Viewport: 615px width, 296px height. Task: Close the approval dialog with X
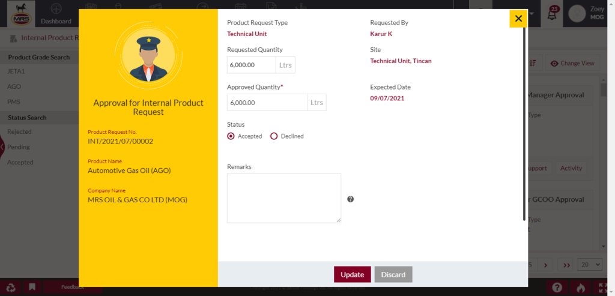[x=518, y=19]
